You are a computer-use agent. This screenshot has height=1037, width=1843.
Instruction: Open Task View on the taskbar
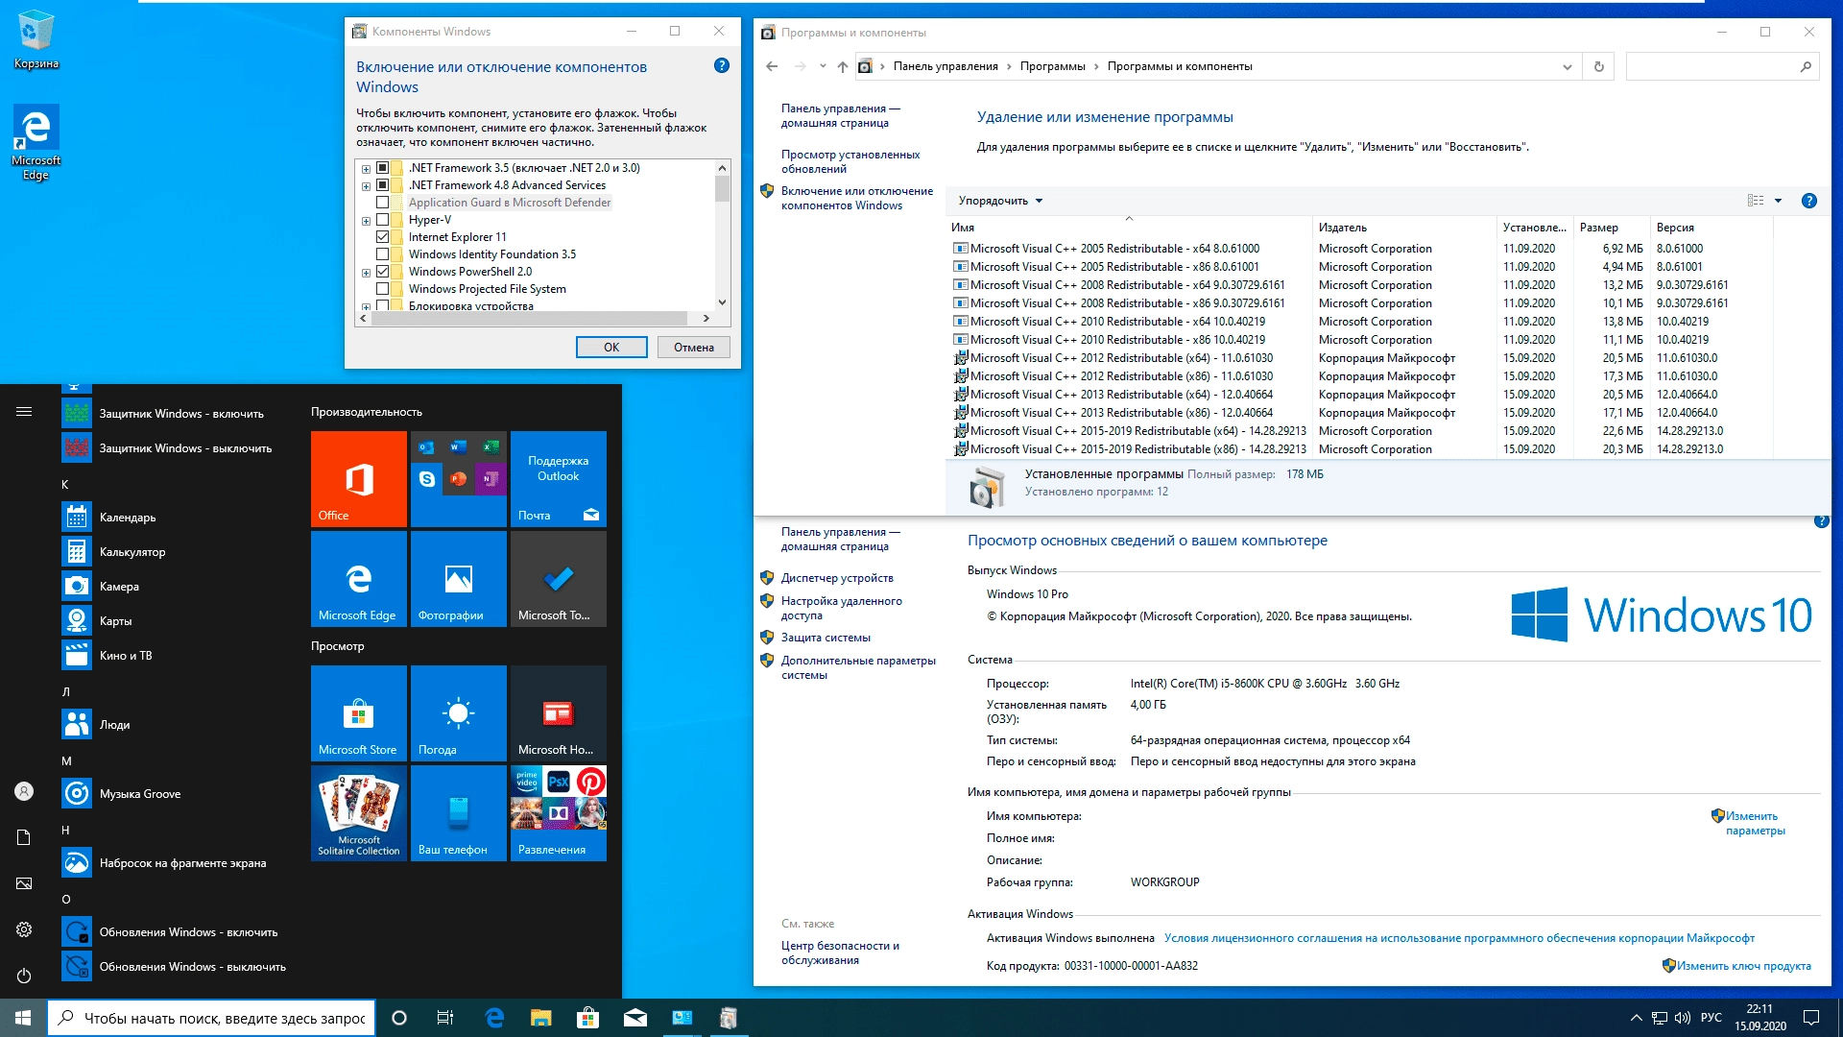click(445, 1018)
